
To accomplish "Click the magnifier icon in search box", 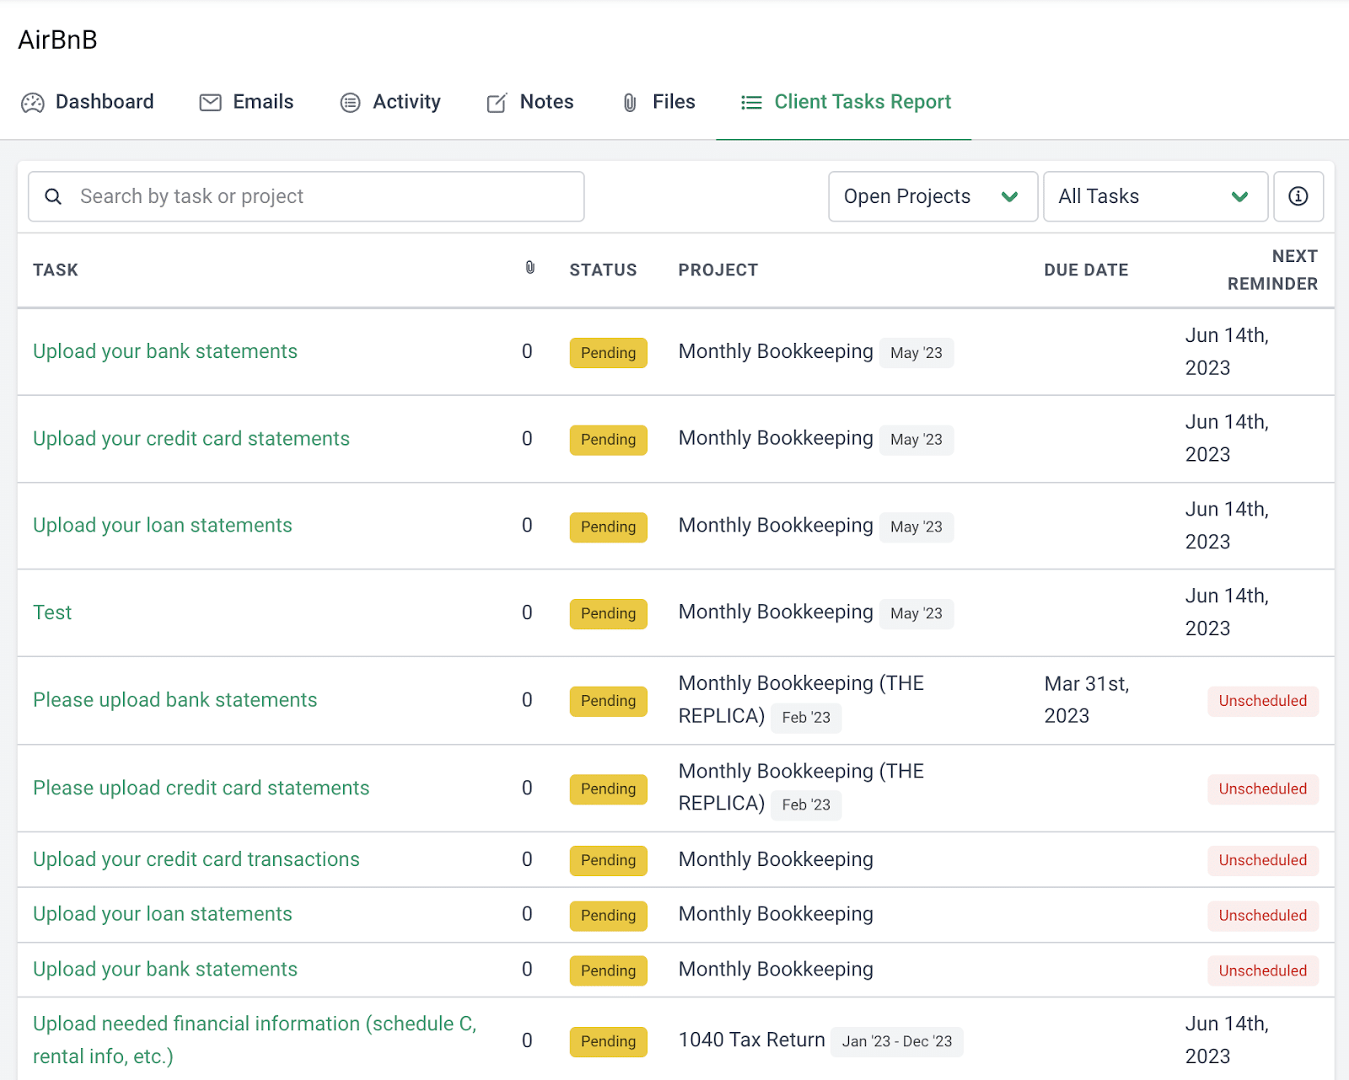I will coord(53,196).
